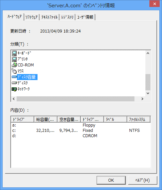Screen dimensions: 162x190
Task: Open the テキストファイル tab
Action: point(49,17)
